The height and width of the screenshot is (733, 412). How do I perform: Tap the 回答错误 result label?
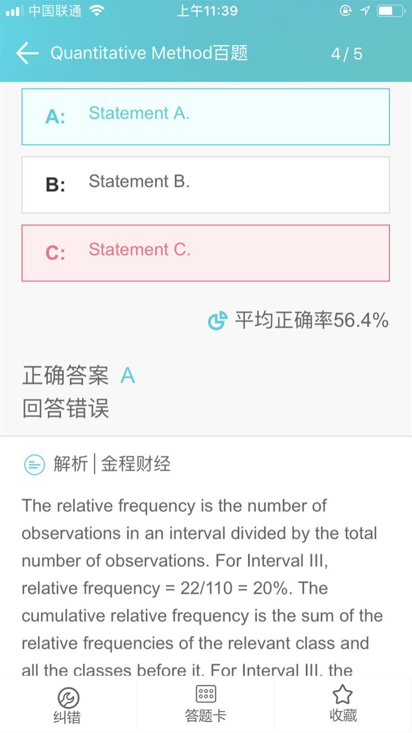[65, 409]
